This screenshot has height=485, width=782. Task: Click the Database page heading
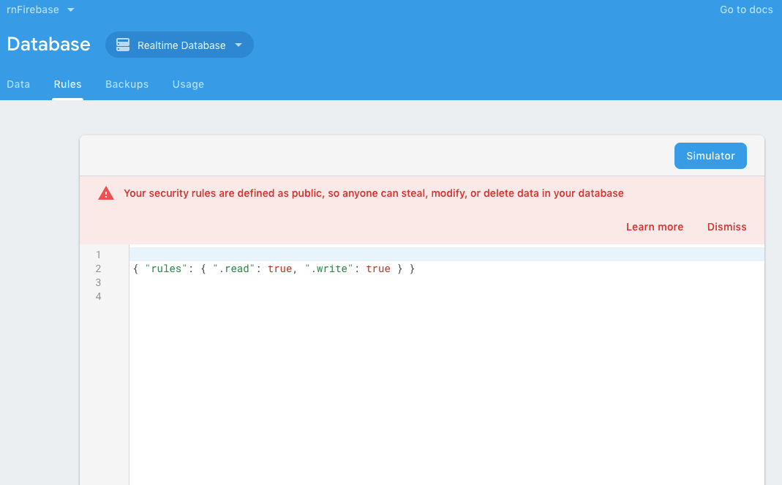[48, 45]
